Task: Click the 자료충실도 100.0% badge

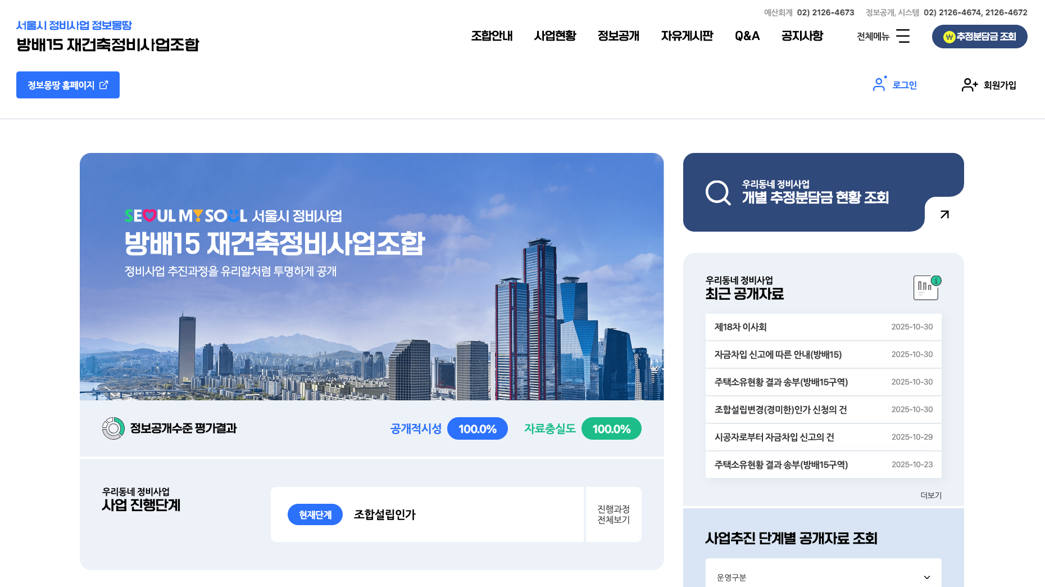Action: (611, 428)
